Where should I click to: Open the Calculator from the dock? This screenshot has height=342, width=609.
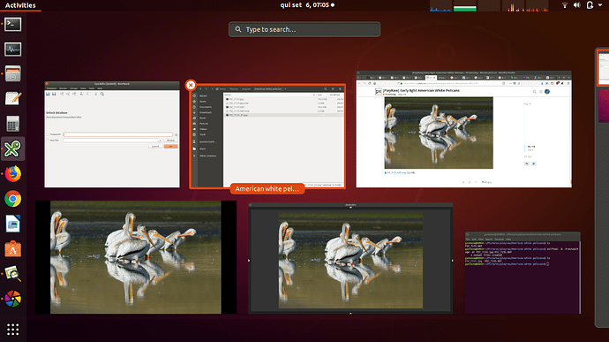tap(13, 124)
